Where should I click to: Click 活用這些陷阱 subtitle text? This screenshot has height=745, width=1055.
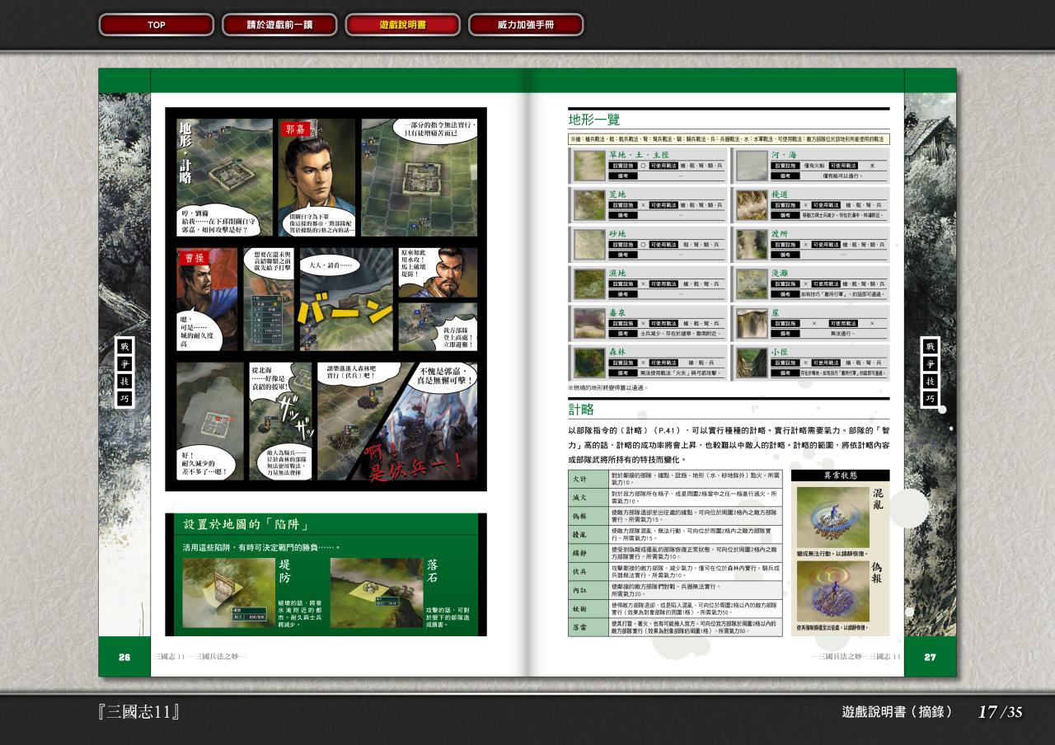tap(260, 547)
